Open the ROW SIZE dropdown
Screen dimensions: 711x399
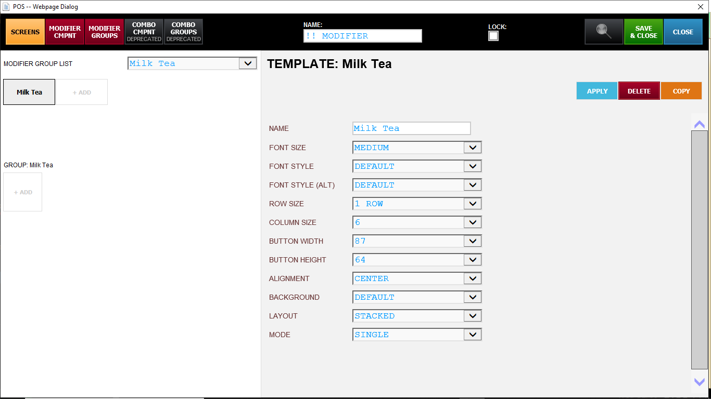[472, 204]
